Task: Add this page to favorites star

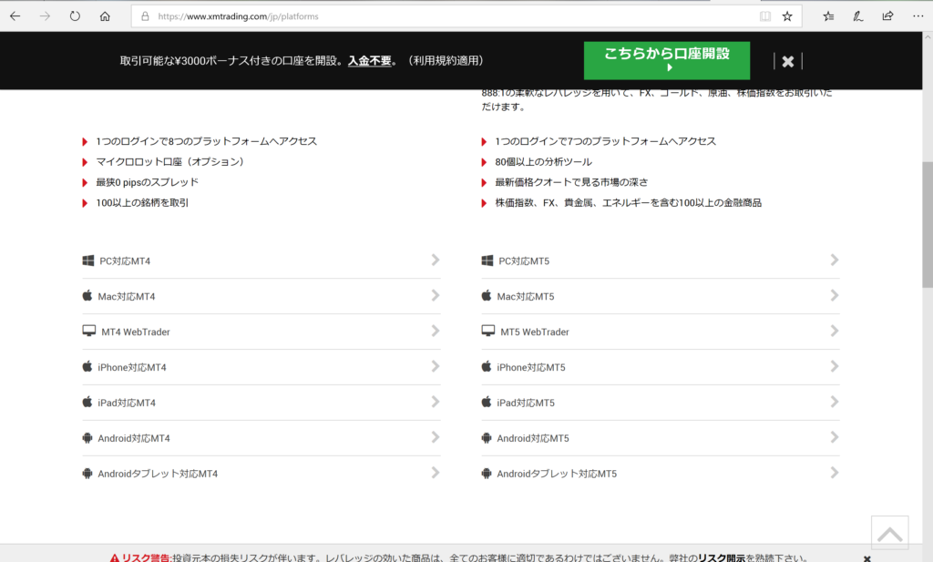Action: [787, 16]
